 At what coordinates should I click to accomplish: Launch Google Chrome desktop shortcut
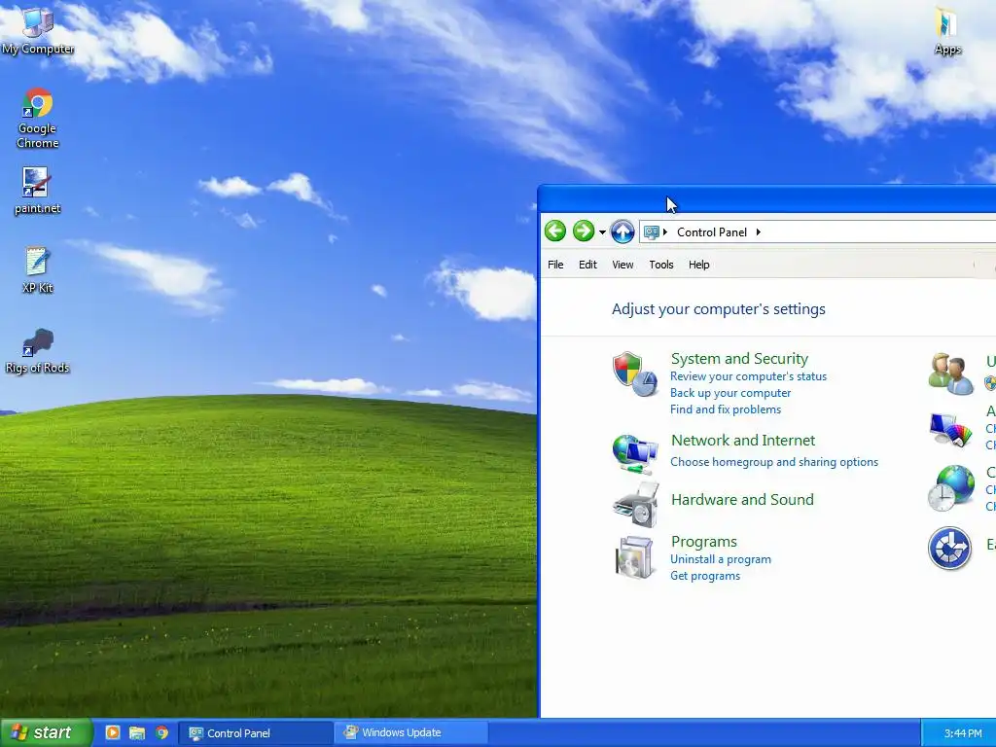38,118
